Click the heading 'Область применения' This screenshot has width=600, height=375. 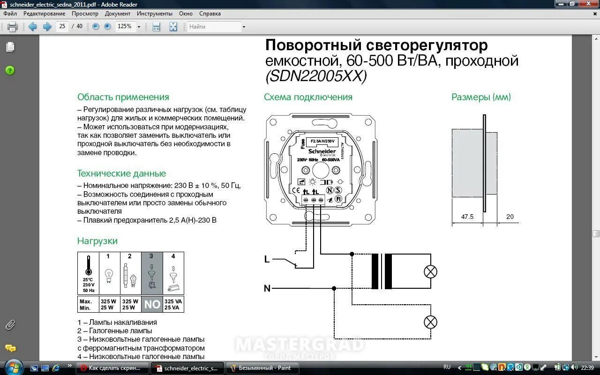(x=123, y=97)
